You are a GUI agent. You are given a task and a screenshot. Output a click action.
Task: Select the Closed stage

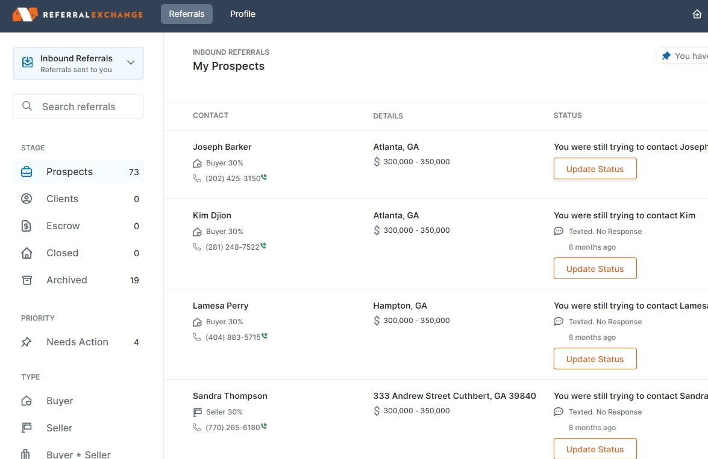(x=78, y=253)
